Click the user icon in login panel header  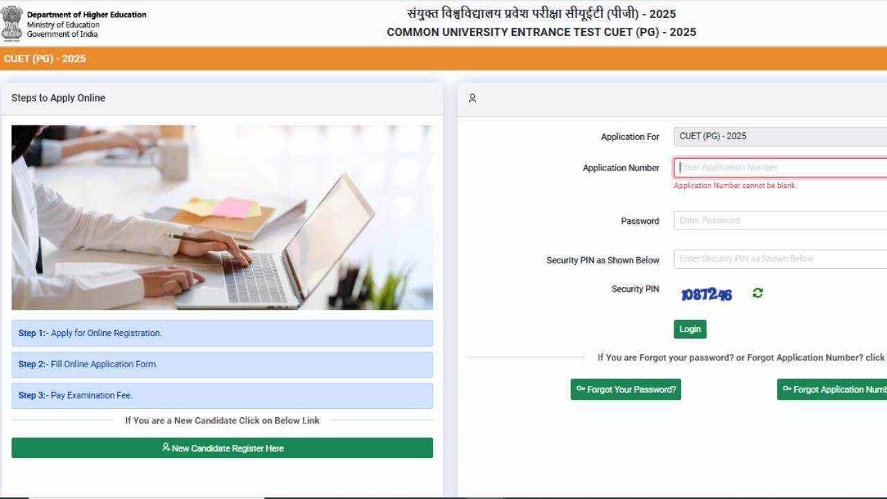coord(473,98)
